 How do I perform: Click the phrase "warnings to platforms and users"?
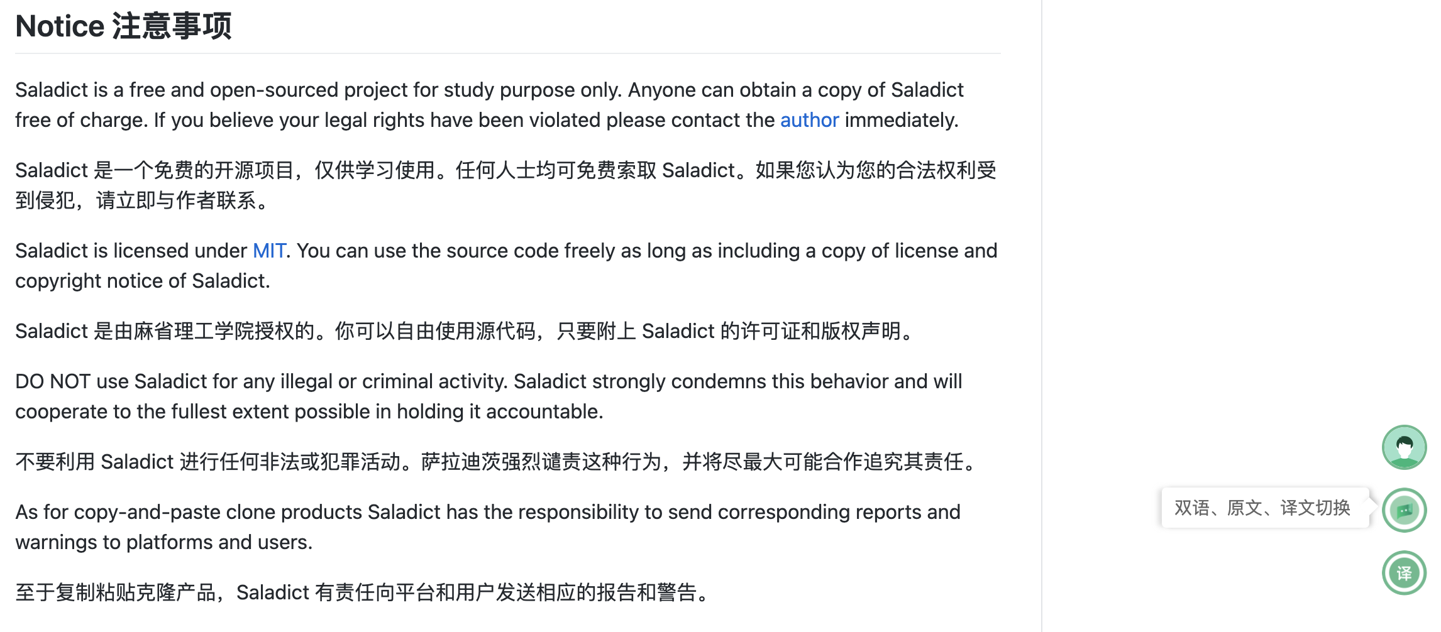163,542
